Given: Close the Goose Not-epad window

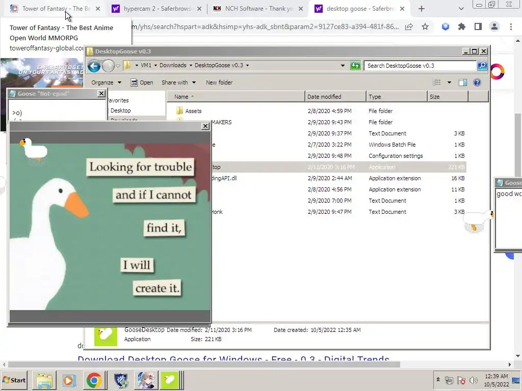Looking at the screenshot, I should 101,94.
